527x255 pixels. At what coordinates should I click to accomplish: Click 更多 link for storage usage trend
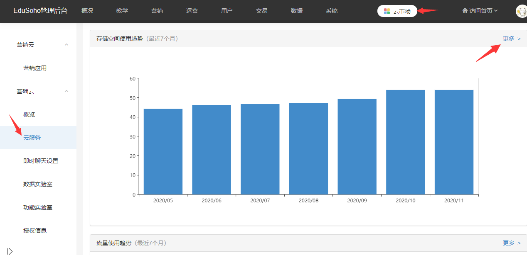(511, 39)
